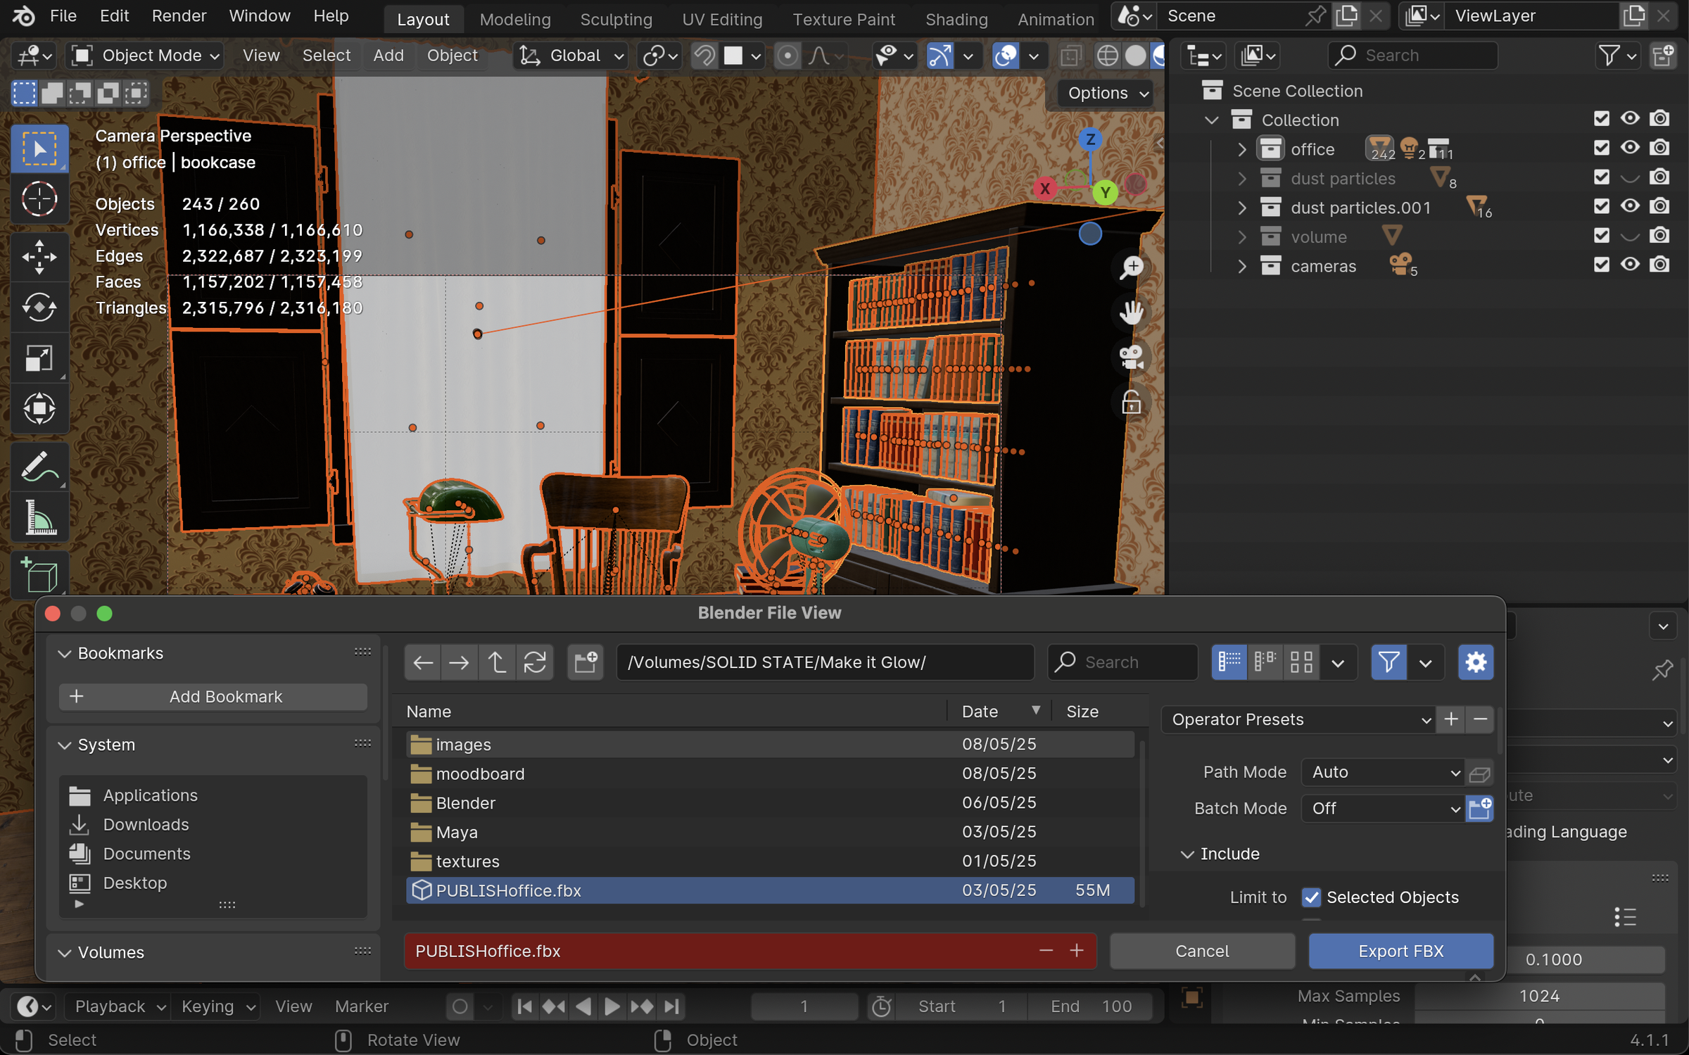Open the viewport Options dropdown
Image resolution: width=1689 pixels, height=1055 pixels.
click(x=1107, y=93)
